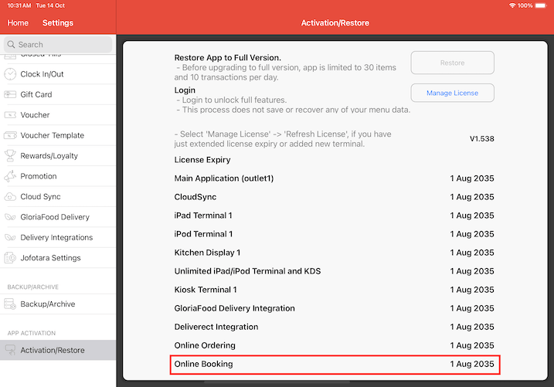Viewport: 554px width, 387px height.
Task: Click the Cloud Sync cloud icon
Action: tap(10, 197)
